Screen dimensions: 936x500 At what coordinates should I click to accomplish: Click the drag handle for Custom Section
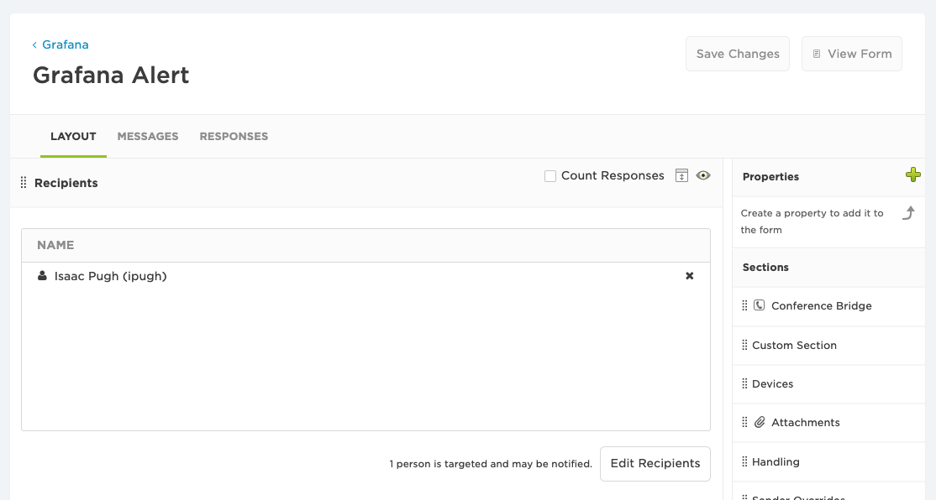tap(744, 345)
